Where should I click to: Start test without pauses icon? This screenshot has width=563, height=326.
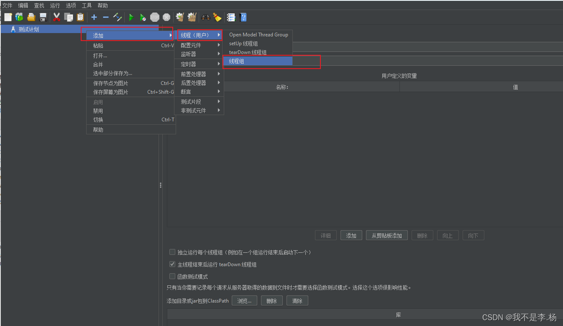pyautogui.click(x=143, y=17)
